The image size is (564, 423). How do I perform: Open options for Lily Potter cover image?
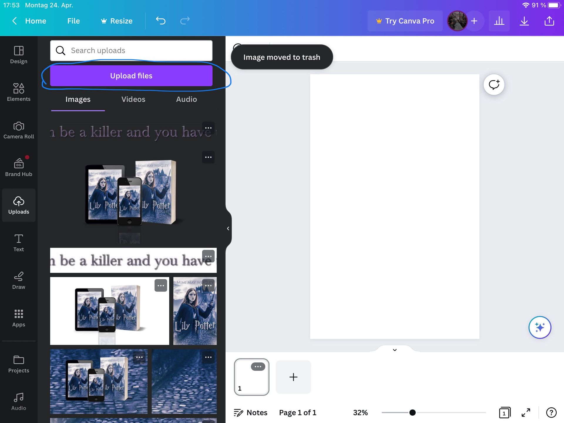pos(208,286)
